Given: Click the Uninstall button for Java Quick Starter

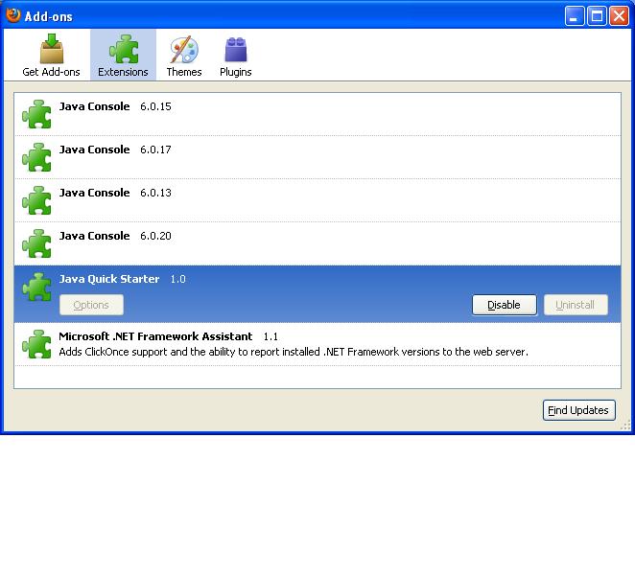Looking at the screenshot, I should (576, 305).
